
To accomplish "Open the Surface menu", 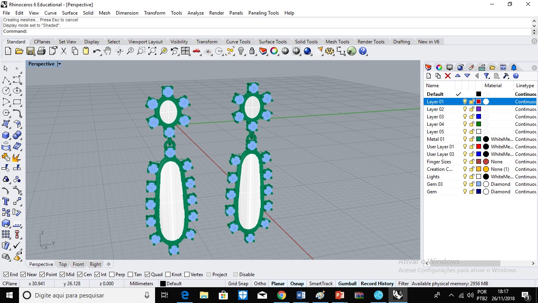I will pyautogui.click(x=70, y=13).
